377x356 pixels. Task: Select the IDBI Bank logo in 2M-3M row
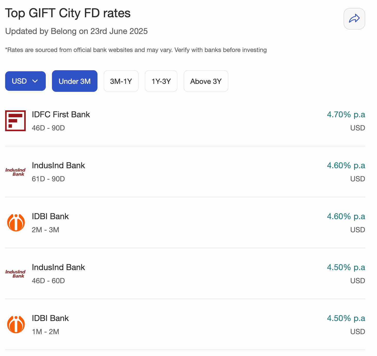16,222
